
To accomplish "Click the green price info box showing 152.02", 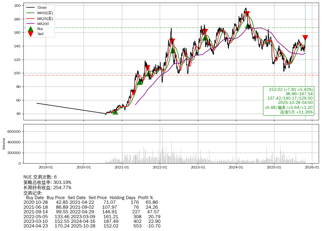I will pyautogui.click(x=289, y=101).
